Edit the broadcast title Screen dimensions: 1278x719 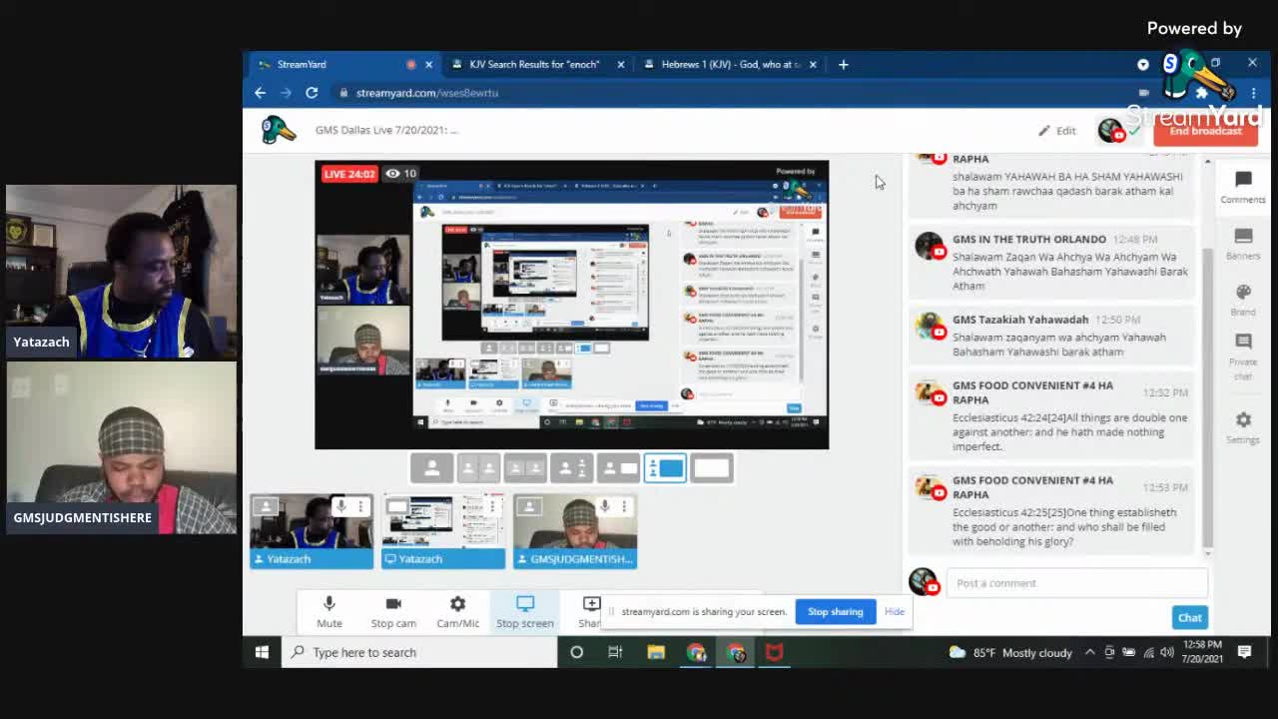coord(1056,131)
